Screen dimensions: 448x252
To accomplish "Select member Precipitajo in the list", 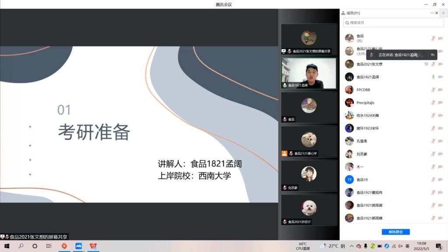I will (x=393, y=102).
